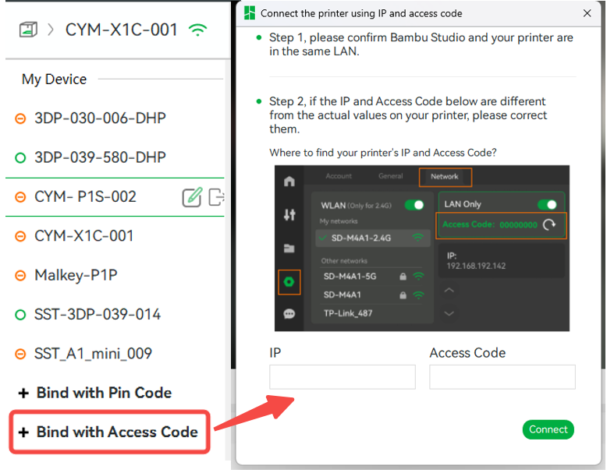Image resolution: width=607 pixels, height=473 pixels.
Task: Click the chevron next to CYM-X1C-001 header
Action: (51, 30)
